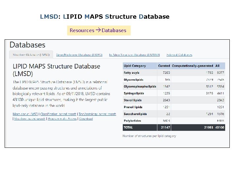
Task: Click the Glycerolipids Curated value 166
Action: (167, 80)
